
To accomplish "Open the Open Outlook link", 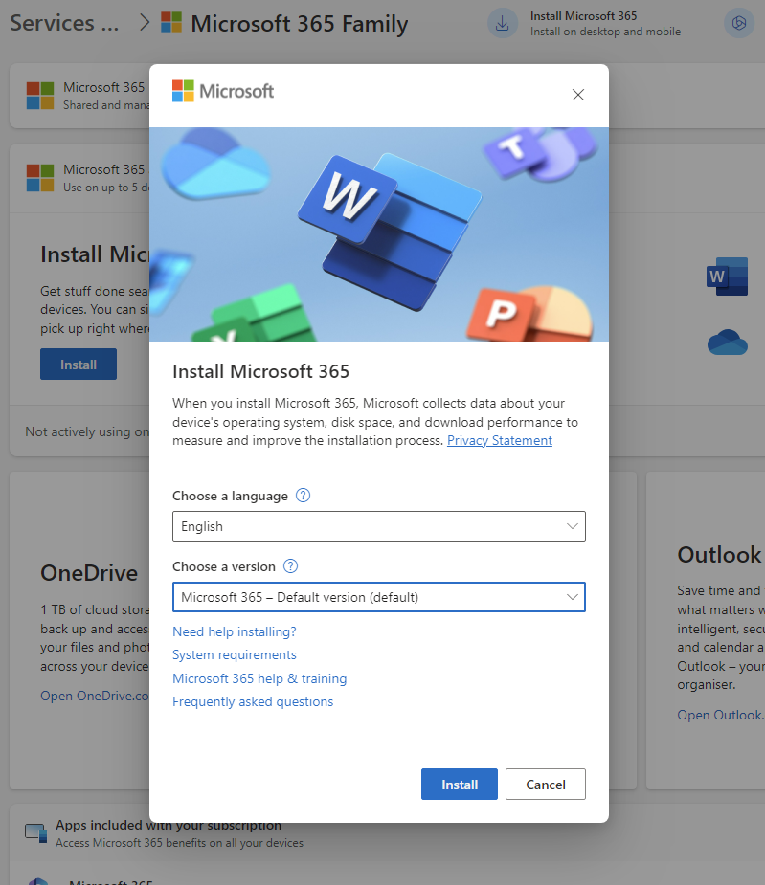I will click(x=720, y=715).
